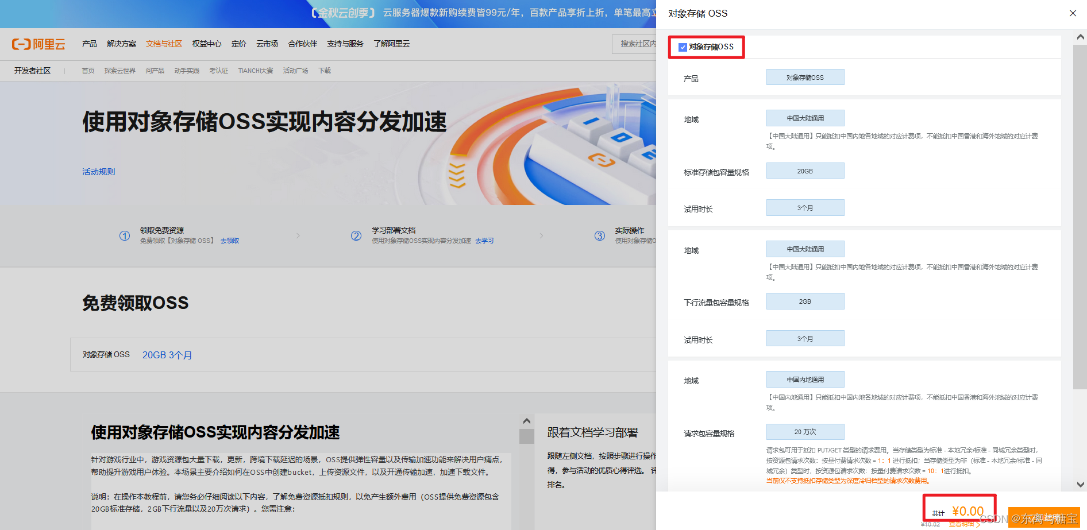This screenshot has height=530, width=1087.
Task: Click the 活动规则 link
Action: [x=98, y=172]
